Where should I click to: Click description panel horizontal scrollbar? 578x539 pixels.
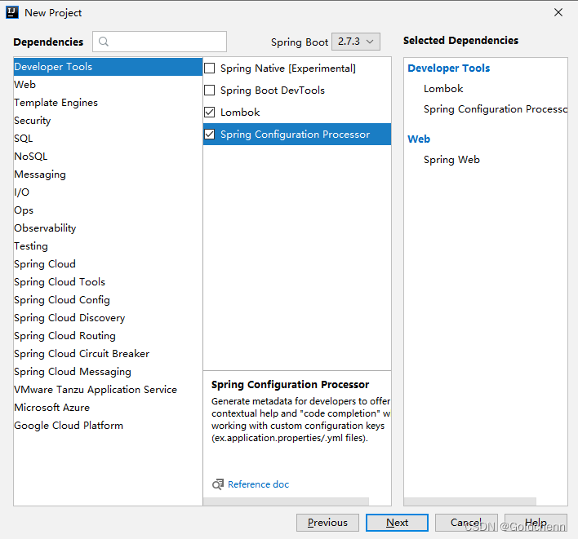(286, 501)
